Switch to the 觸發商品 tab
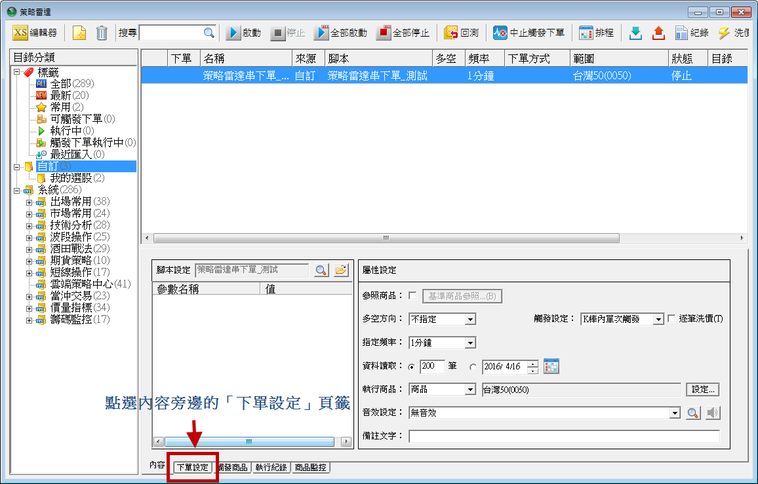The height and width of the screenshot is (484, 758). coord(233,468)
